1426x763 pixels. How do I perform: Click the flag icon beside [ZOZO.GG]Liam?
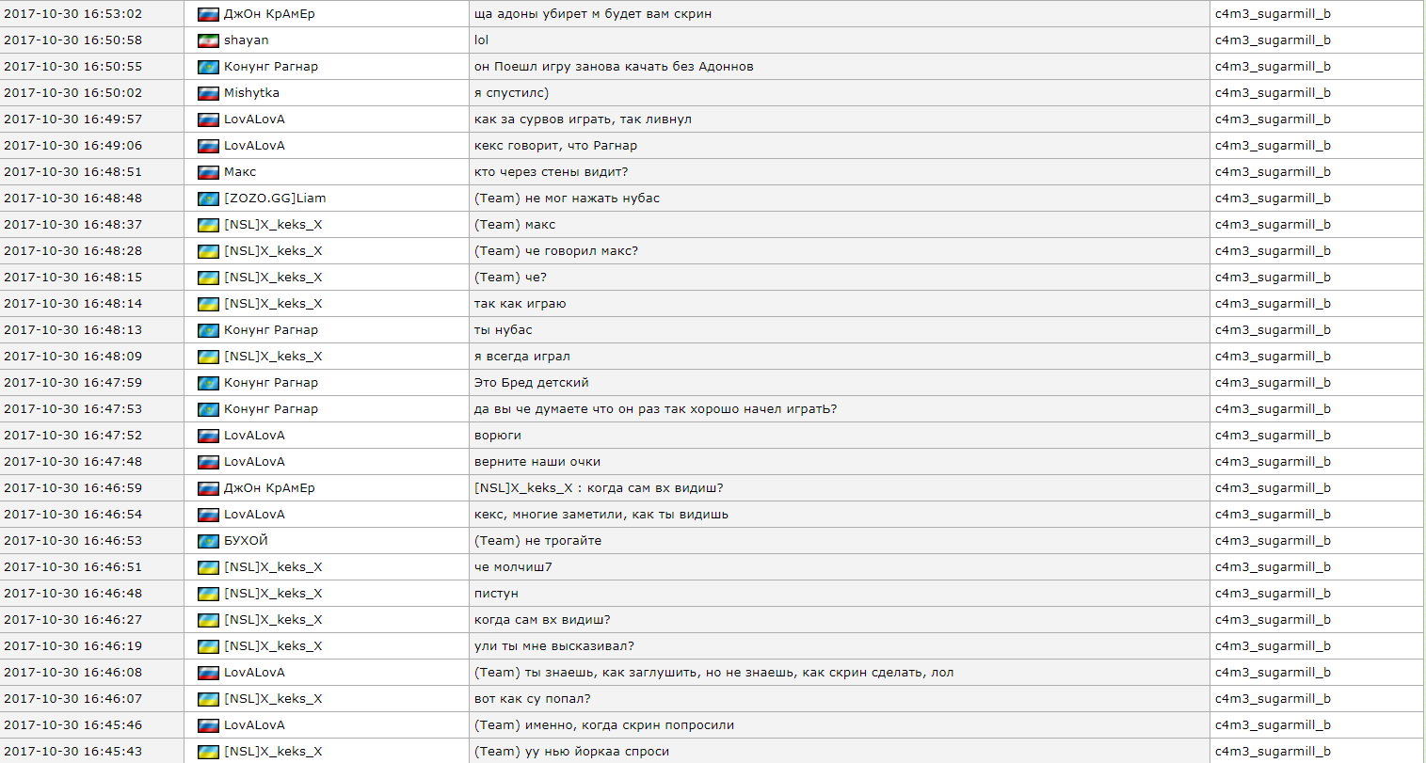[x=208, y=199]
